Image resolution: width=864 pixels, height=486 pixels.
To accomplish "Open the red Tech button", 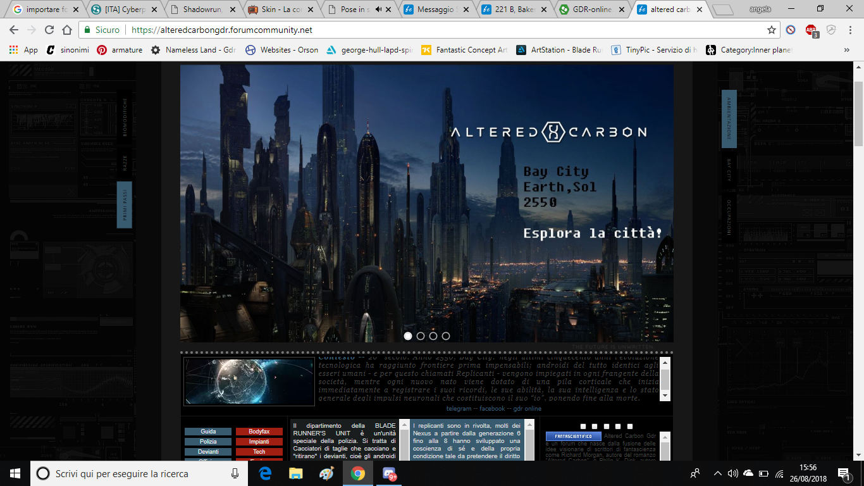I will (259, 452).
